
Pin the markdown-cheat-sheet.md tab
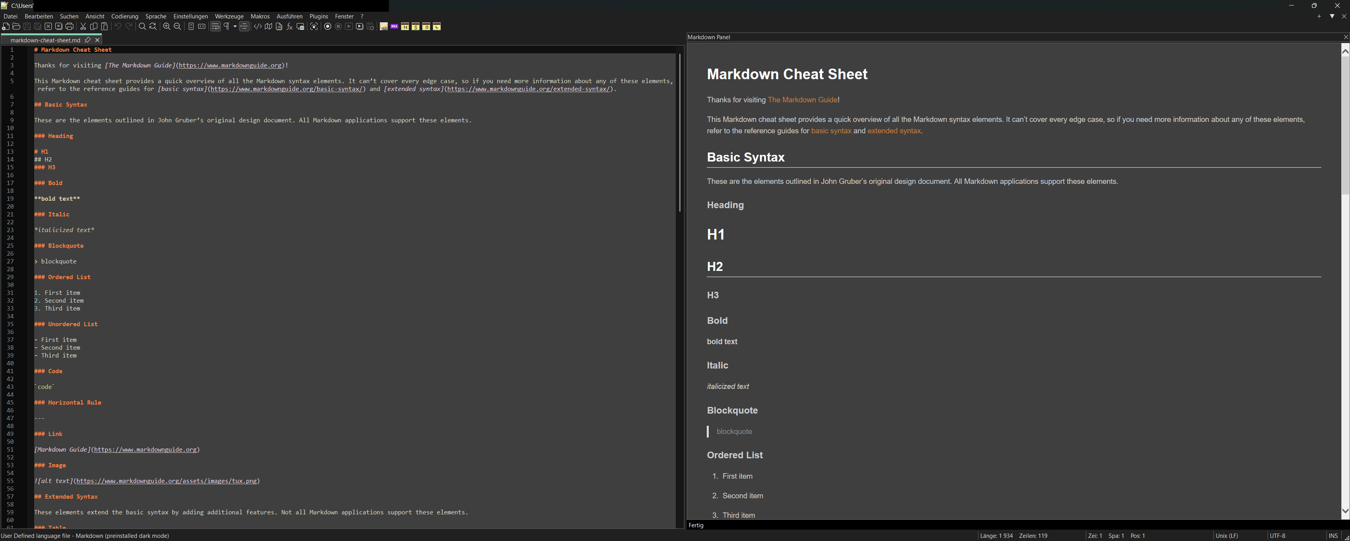pyautogui.click(x=88, y=40)
